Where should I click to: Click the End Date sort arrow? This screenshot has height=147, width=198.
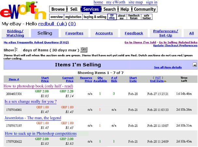pyautogui.click(x=165, y=81)
